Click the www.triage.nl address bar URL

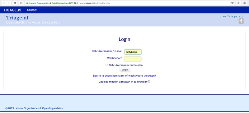click(95, 3)
